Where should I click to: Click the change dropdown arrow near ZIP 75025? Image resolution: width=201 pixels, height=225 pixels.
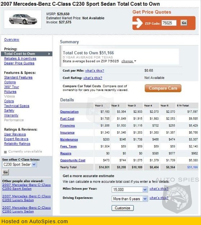[x=135, y=61]
